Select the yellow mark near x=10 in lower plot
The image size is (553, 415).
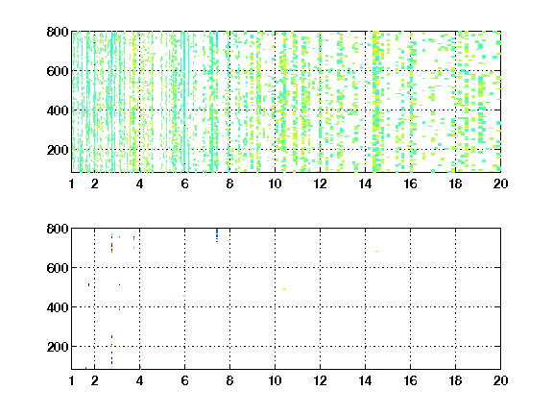click(284, 289)
